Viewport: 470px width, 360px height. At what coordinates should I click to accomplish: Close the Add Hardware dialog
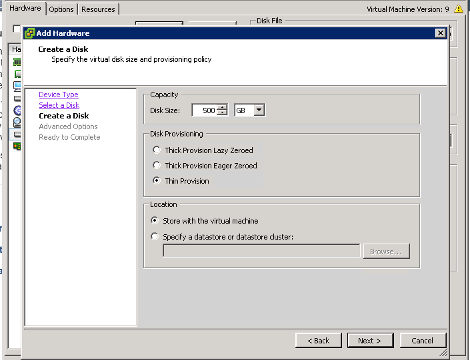point(440,33)
